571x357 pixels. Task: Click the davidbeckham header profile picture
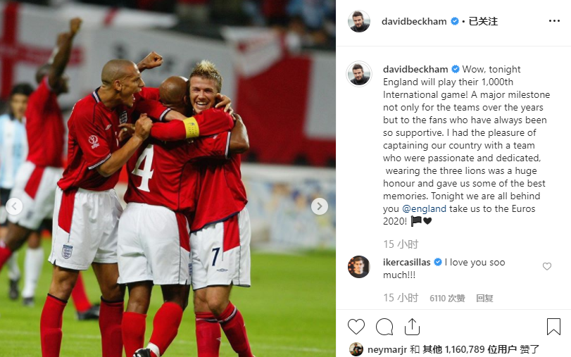coord(359,22)
